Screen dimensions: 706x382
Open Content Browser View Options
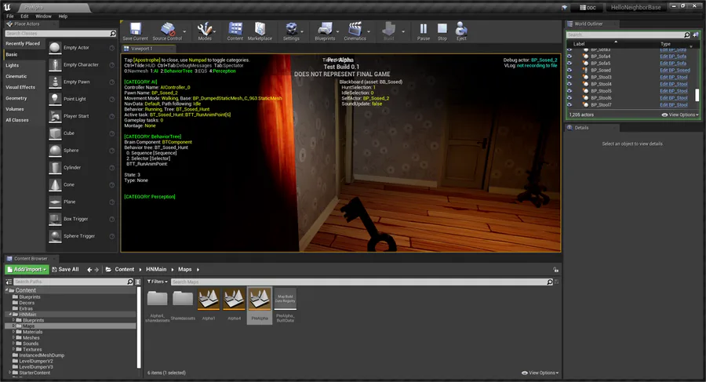(x=540, y=373)
